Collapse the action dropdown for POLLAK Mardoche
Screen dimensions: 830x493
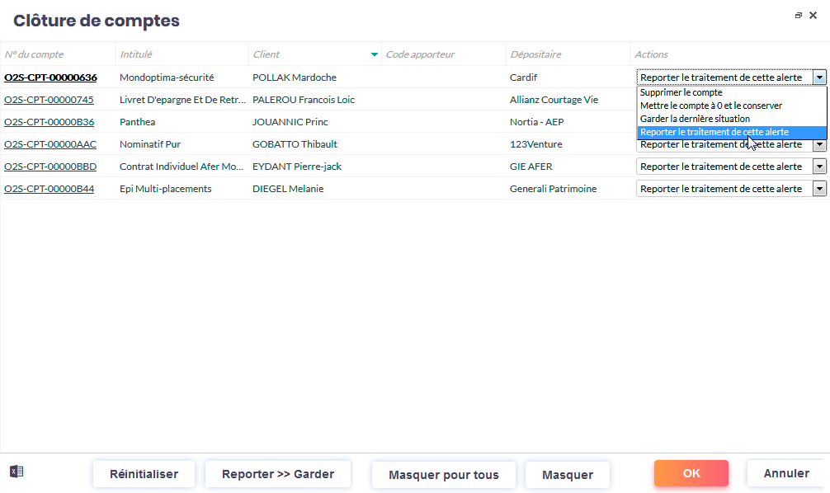pos(819,77)
